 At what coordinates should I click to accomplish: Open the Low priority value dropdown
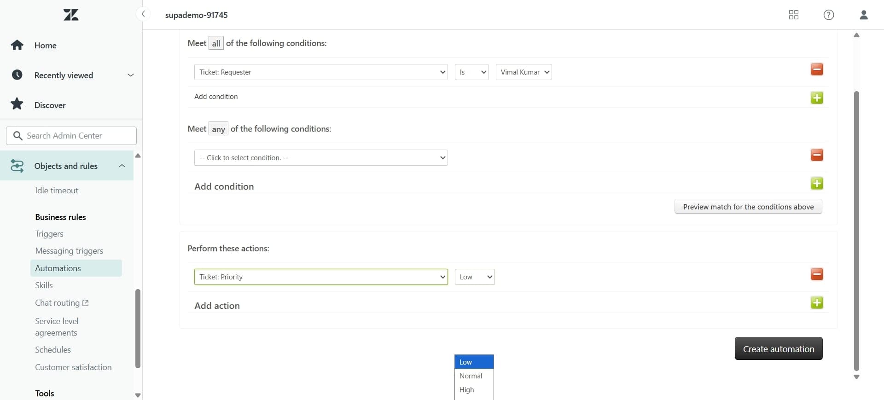pos(475,277)
